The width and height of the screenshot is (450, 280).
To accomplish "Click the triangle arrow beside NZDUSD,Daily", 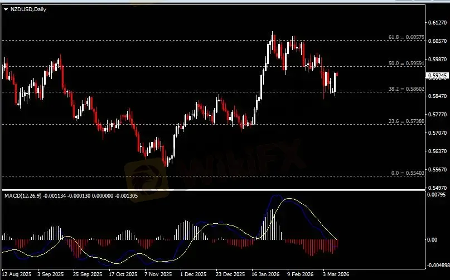I will (x=6, y=9).
